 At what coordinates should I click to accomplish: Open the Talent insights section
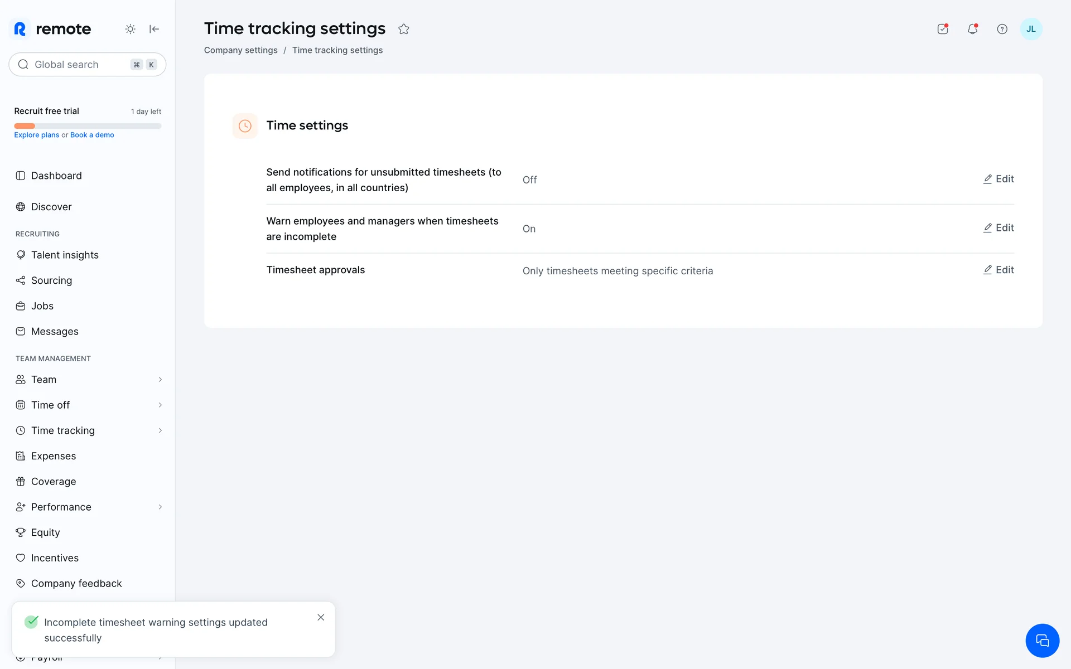(65, 255)
